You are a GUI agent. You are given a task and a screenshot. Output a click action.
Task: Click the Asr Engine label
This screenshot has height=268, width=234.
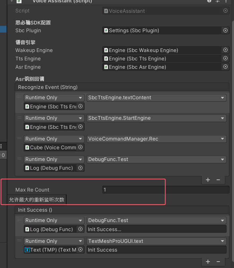(x=28, y=67)
